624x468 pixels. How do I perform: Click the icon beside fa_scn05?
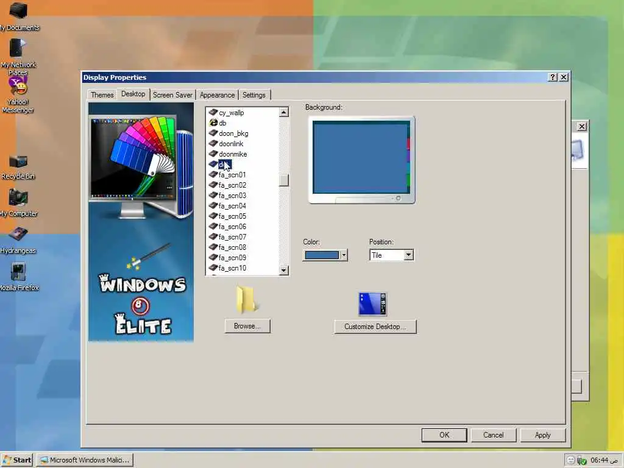(x=213, y=216)
